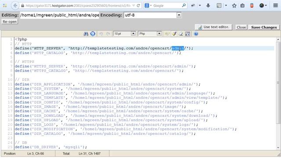Click 'DB_DRIVER' on line 25
The width and height of the screenshot is (281, 158).
pos(45,147)
